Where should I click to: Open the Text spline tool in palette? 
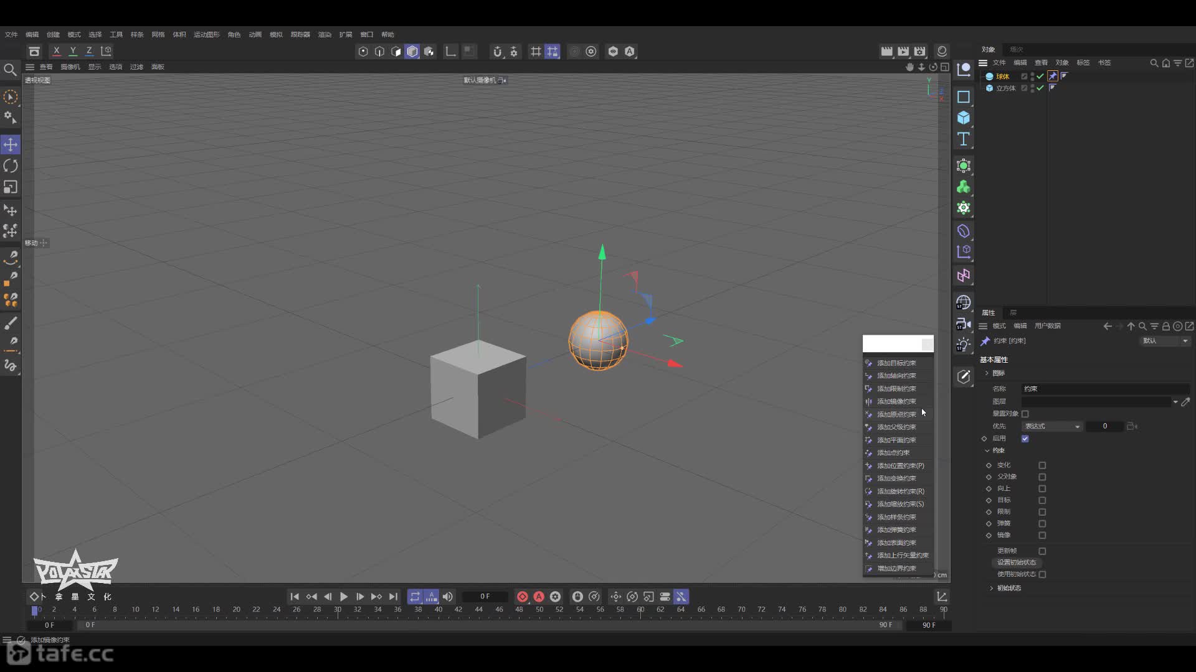click(x=964, y=139)
